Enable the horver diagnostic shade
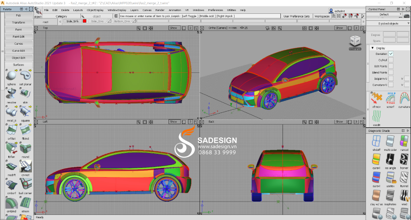The height and width of the screenshot is (220, 411). click(x=404, y=160)
